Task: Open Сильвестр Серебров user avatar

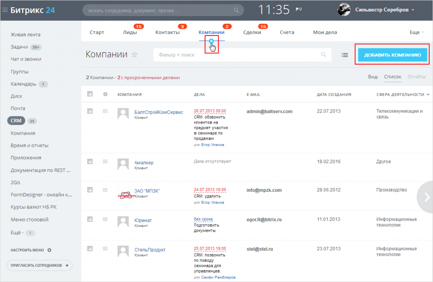Action: tap(344, 10)
